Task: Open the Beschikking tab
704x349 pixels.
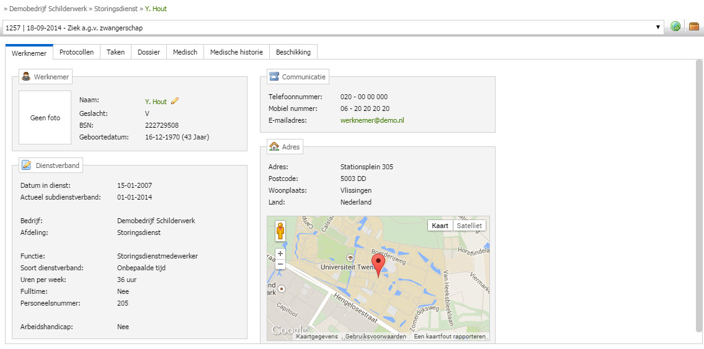Action: pos(293,52)
